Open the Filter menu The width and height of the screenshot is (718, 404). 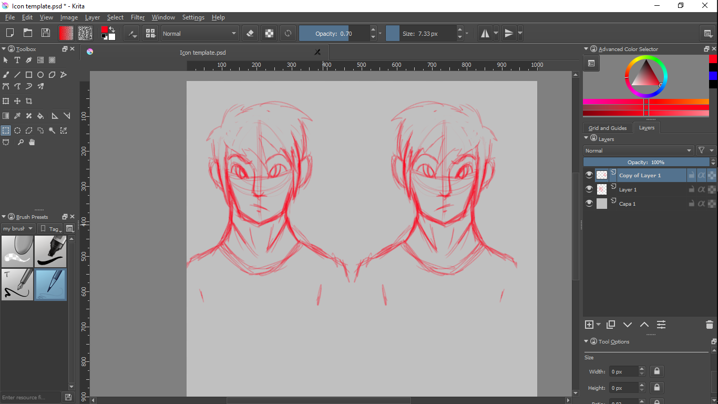[x=138, y=17]
